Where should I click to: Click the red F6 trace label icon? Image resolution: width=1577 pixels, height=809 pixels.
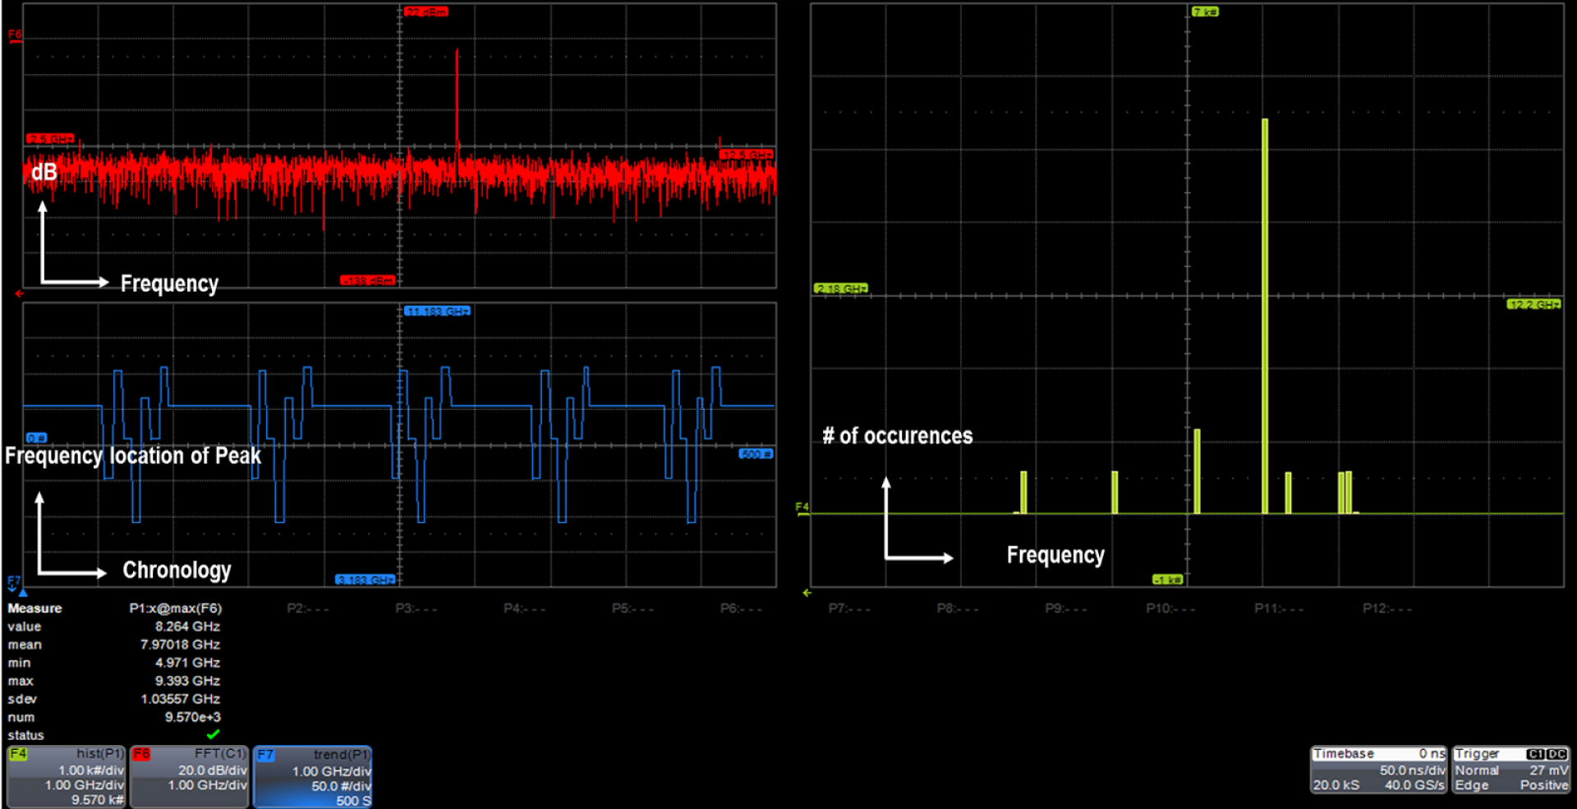[x=15, y=34]
